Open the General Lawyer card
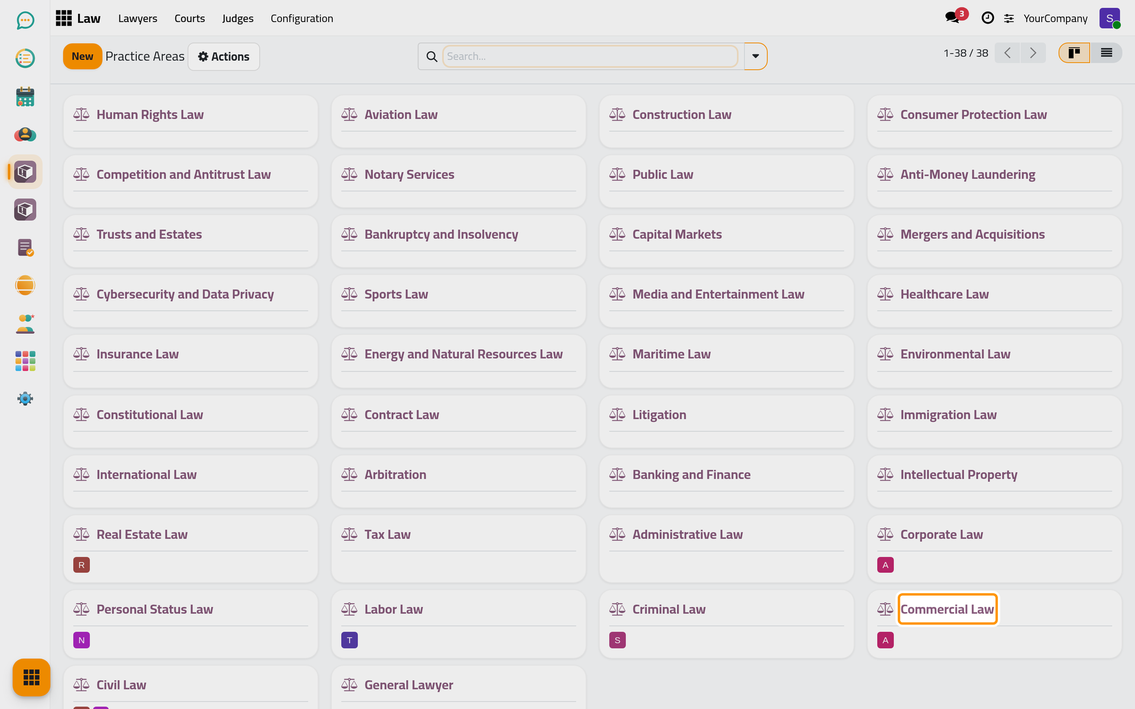Screen dimensions: 1135x709 (459, 687)
